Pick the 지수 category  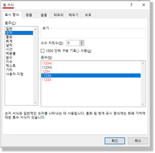point(19,62)
